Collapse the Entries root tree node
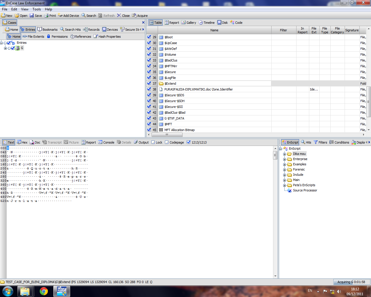 point(1,43)
